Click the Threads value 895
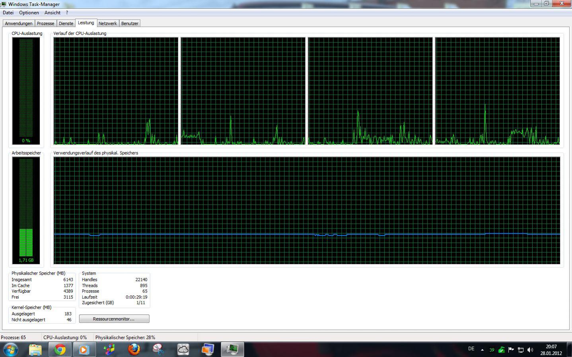Image resolution: width=572 pixels, height=357 pixels. click(144, 285)
